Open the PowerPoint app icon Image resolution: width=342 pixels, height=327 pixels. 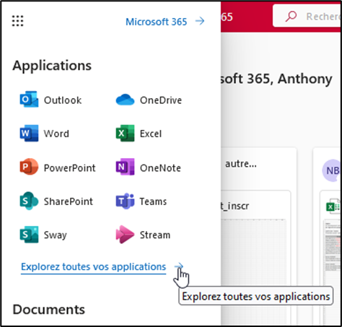pyautogui.click(x=29, y=167)
